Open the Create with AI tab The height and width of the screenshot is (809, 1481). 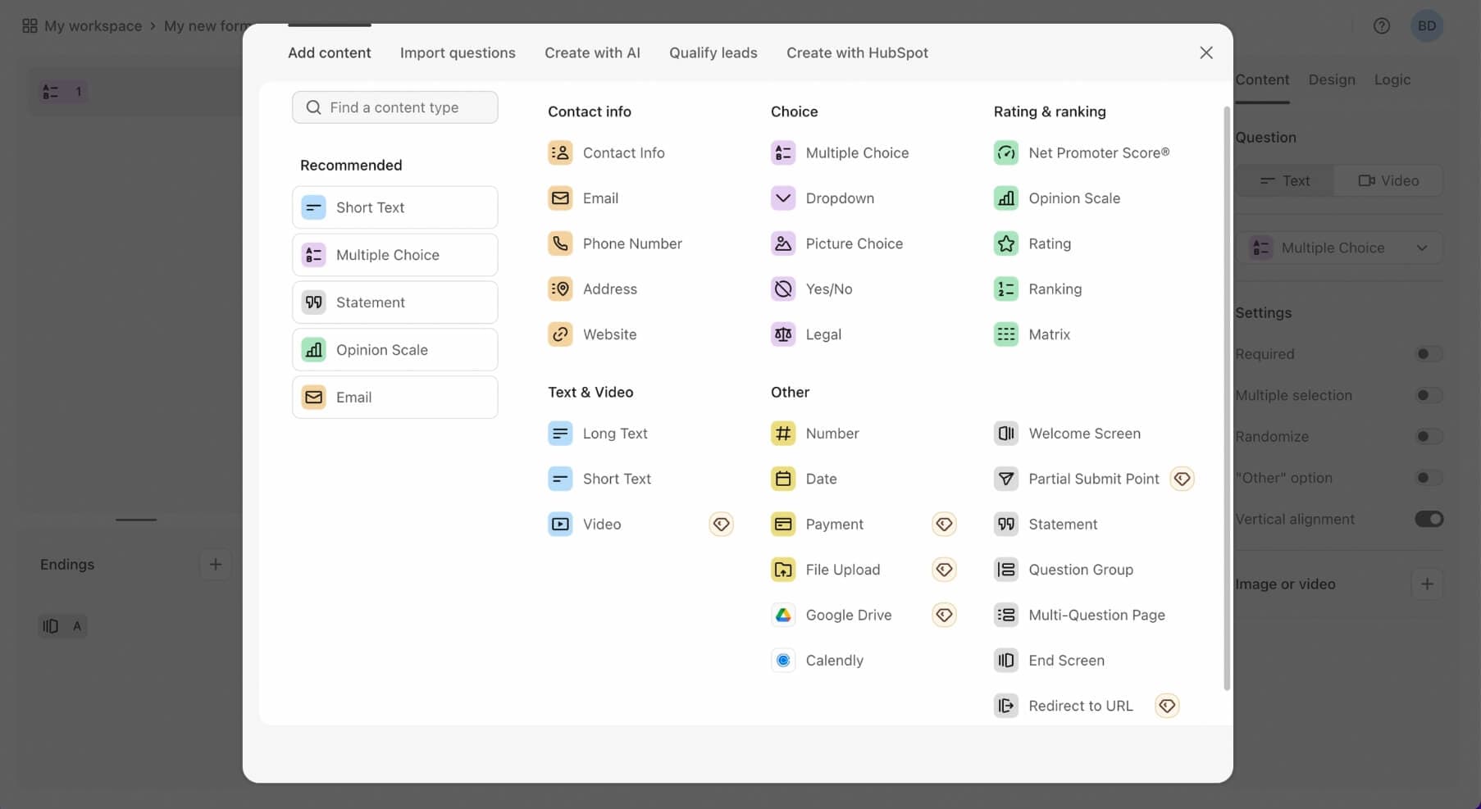pyautogui.click(x=592, y=52)
